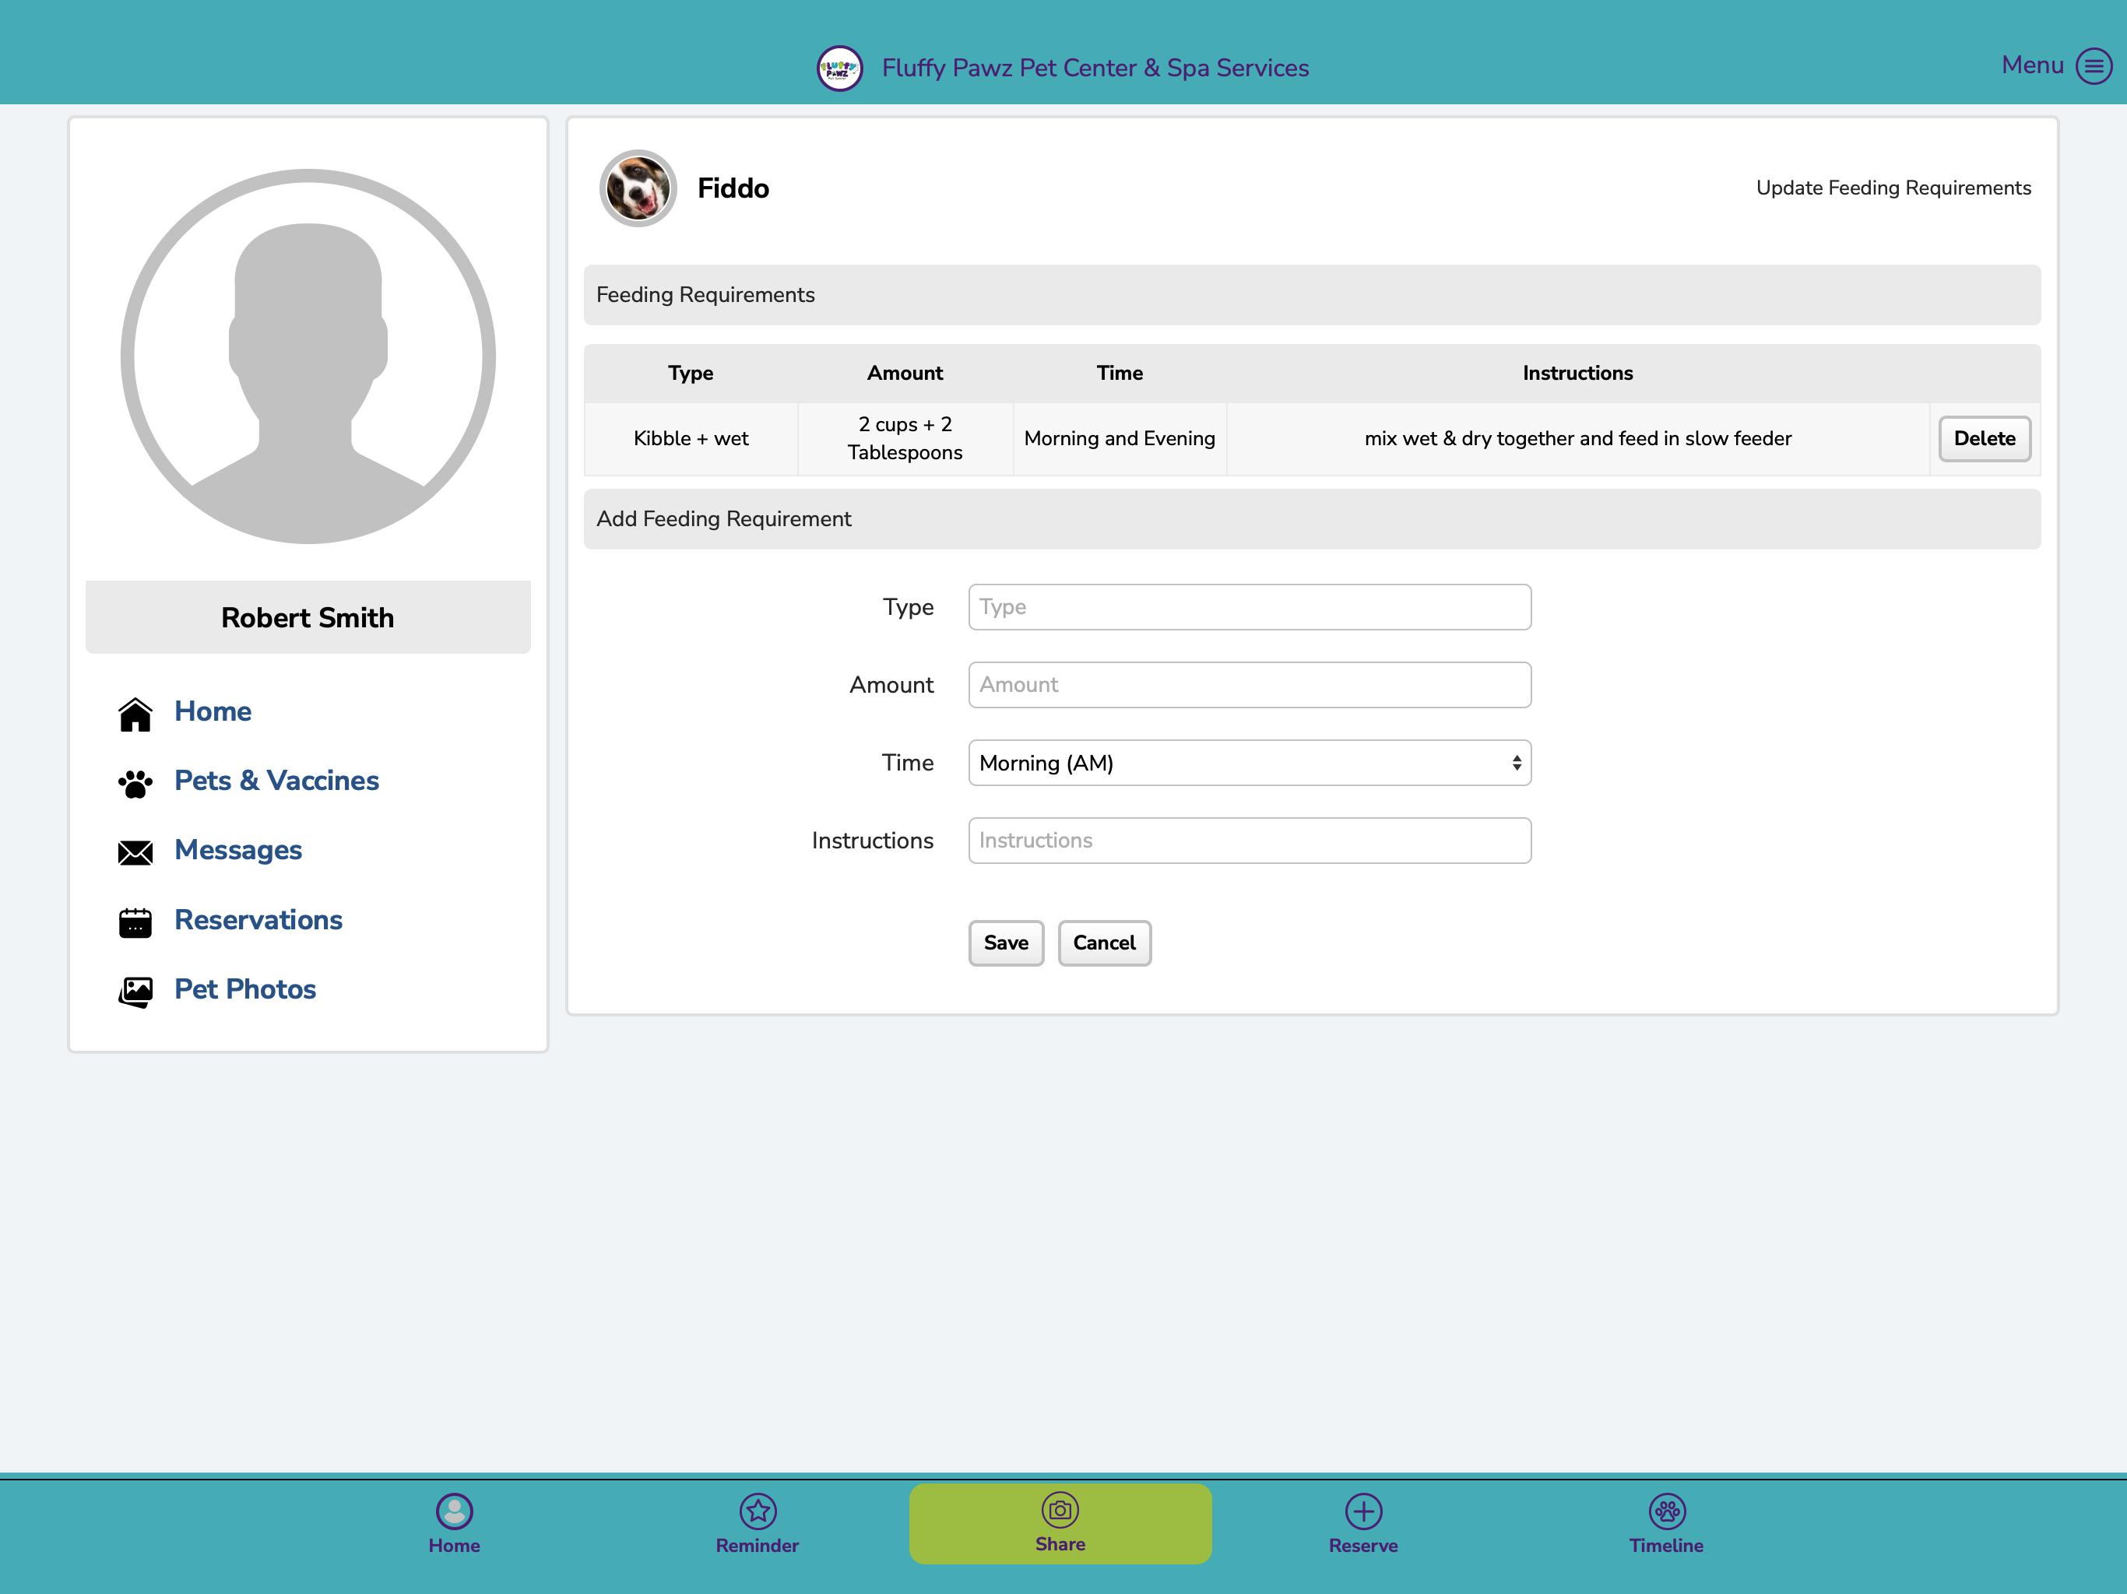This screenshot has height=1594, width=2127.
Task: Click 'Update Feeding Requirements' text
Action: 1893,188
